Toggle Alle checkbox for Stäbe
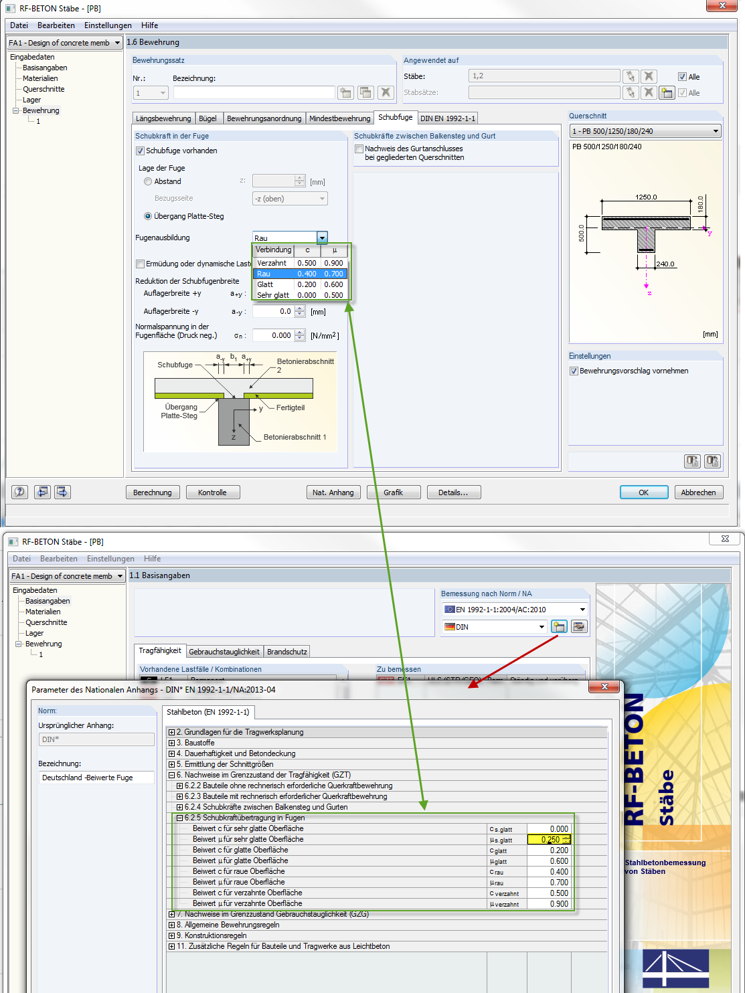This screenshot has height=993, width=745. point(682,76)
